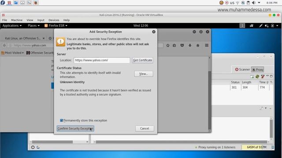Click Firefox back arrow button
The image size is (282, 158).
[x=4, y=46]
